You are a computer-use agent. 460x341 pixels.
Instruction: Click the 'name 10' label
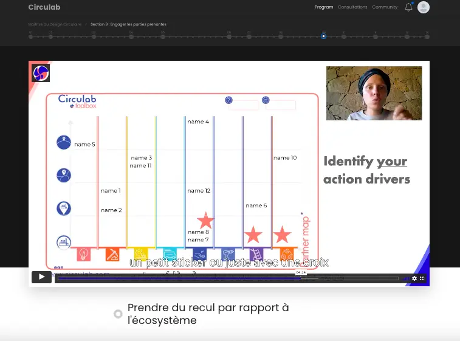(285, 158)
